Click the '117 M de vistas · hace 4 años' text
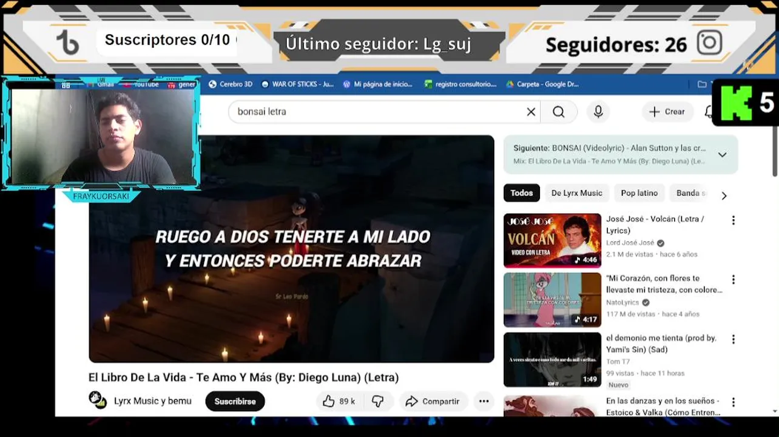Screen dimensions: 779x437 tap(653, 314)
